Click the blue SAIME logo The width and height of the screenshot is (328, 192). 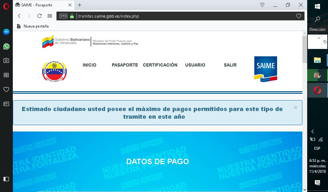tap(266, 69)
